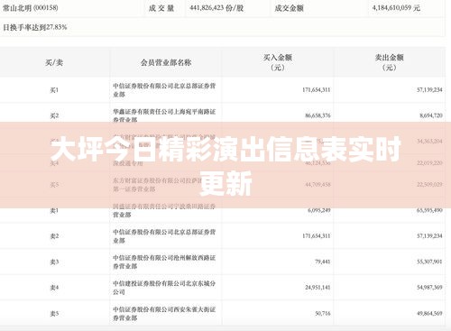Click 华鑫证券有限责任公司上海宛平南路 branch name
This screenshot has height=331, width=451.
tap(164, 115)
